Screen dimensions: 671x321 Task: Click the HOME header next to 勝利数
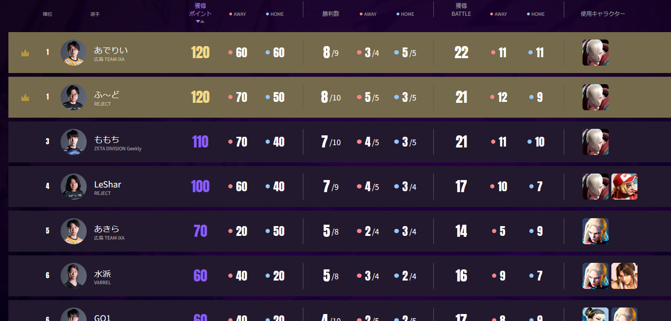point(405,14)
